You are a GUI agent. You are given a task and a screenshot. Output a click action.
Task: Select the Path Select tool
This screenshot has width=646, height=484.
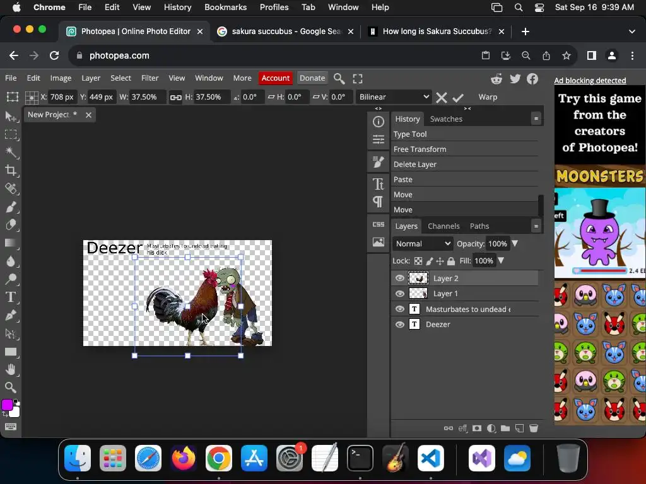11,333
